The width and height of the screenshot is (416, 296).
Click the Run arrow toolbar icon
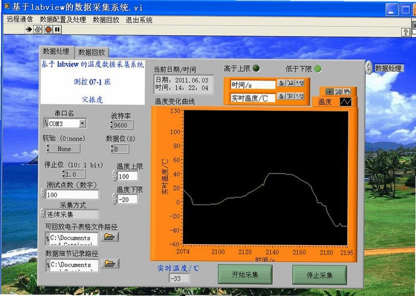[x=29, y=29]
